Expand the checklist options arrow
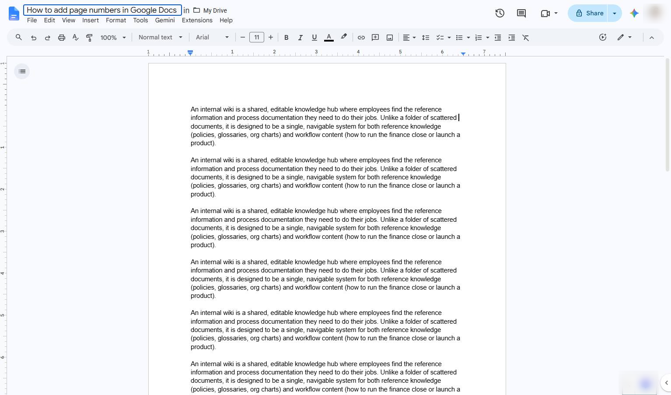 click(449, 38)
